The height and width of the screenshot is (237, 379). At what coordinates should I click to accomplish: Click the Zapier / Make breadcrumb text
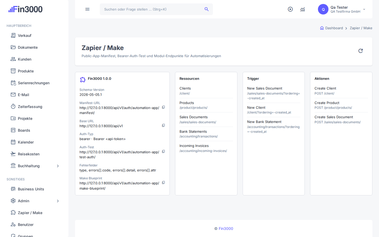coord(361,28)
